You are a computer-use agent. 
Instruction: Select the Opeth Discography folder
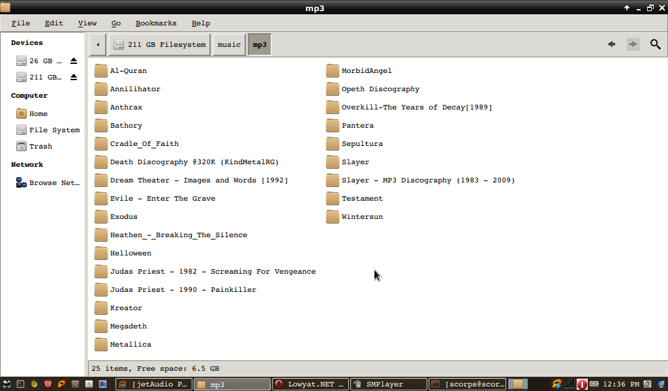pos(380,89)
